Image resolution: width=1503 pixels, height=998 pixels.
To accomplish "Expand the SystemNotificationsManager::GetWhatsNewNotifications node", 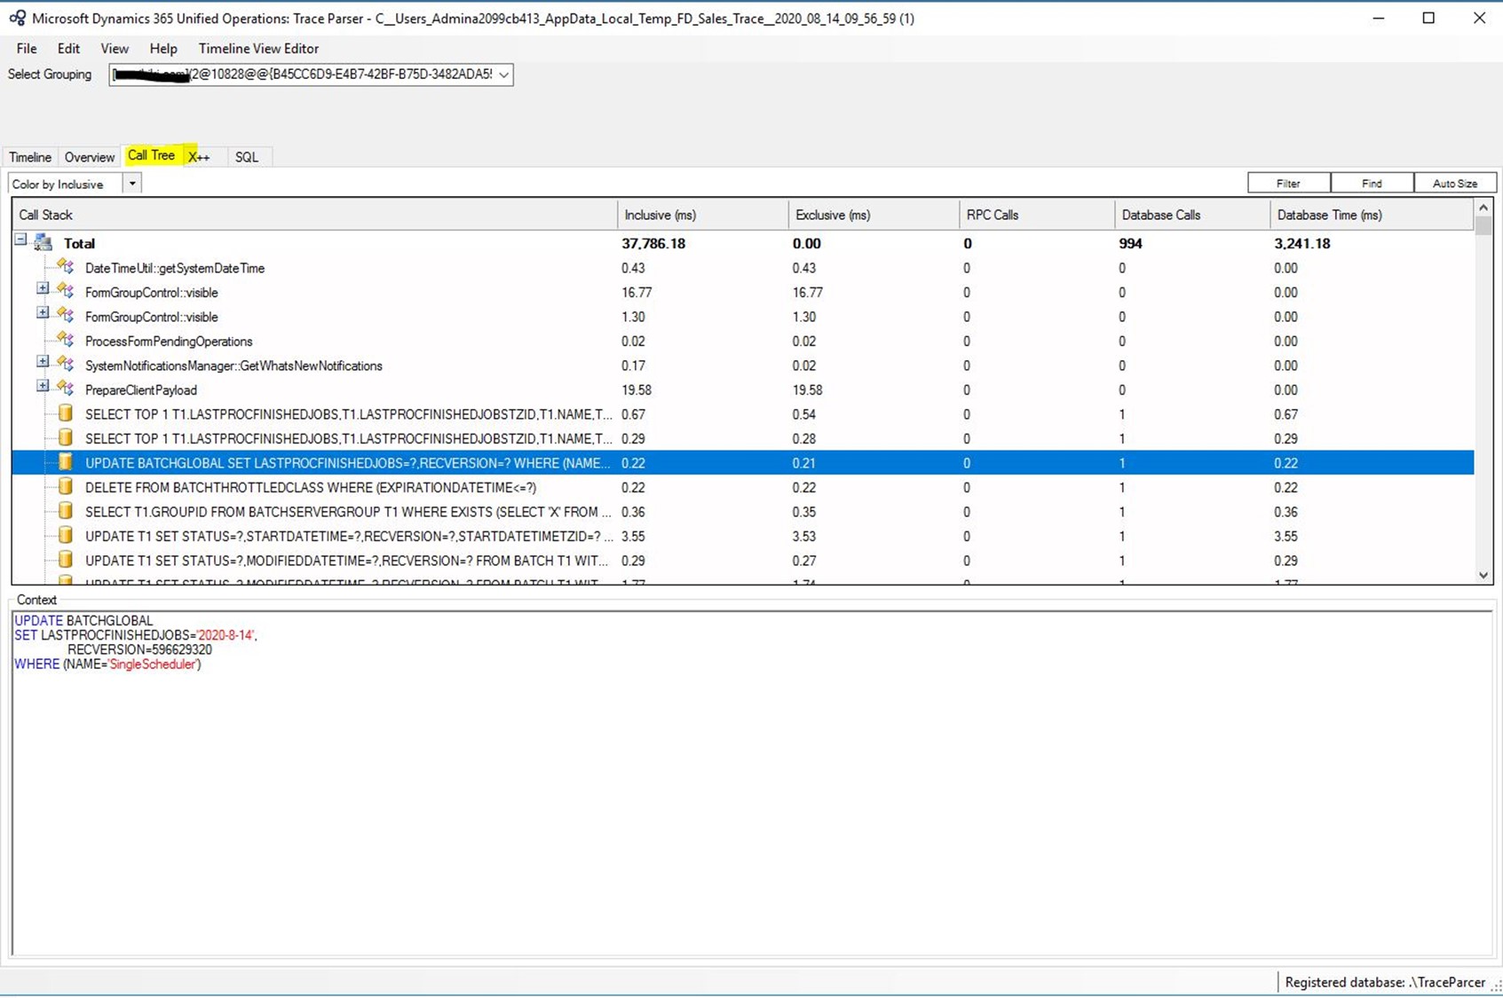I will click(43, 362).
